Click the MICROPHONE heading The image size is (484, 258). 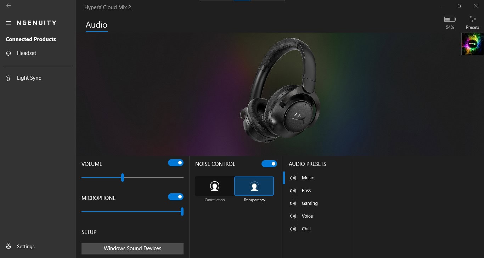(x=99, y=198)
